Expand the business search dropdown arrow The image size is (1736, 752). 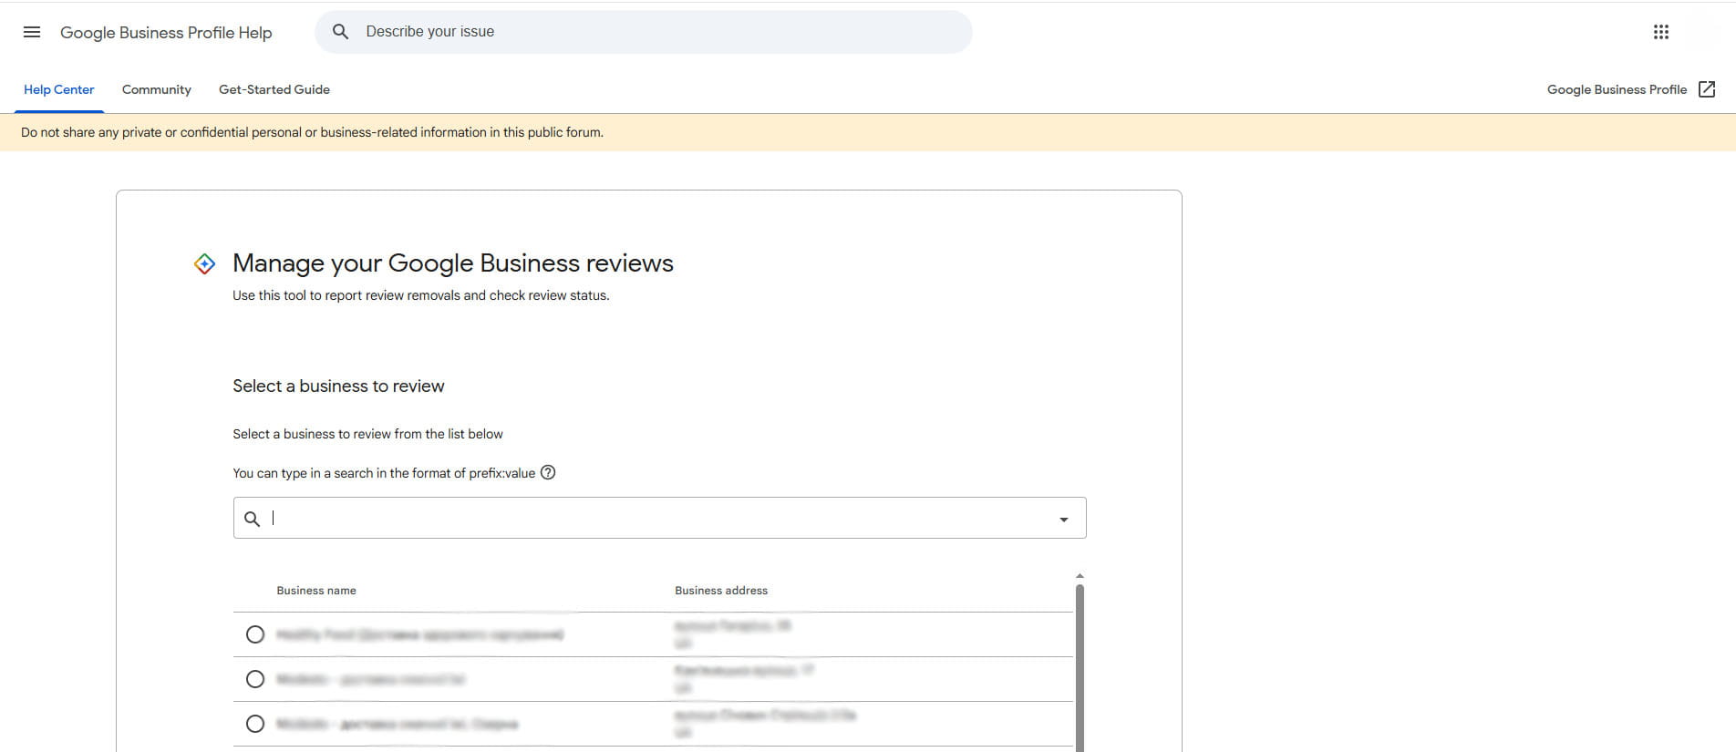click(1063, 520)
